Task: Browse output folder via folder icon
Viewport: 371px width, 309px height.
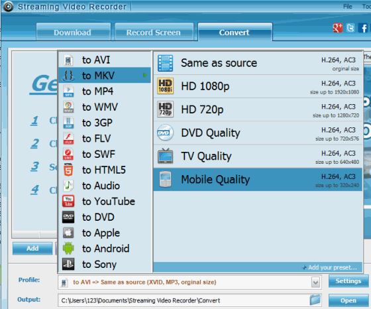Action: click(x=315, y=300)
